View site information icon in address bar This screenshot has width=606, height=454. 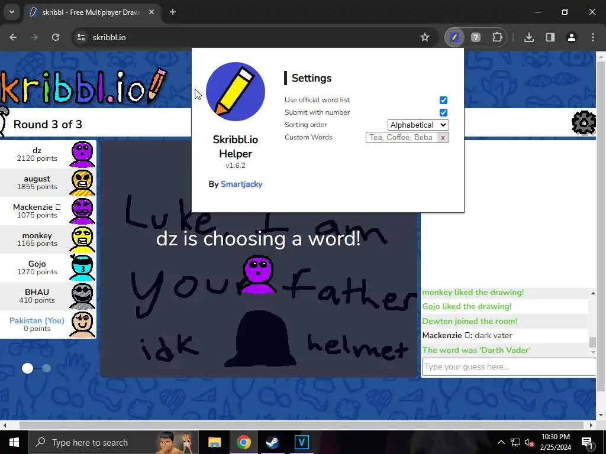[x=80, y=37]
